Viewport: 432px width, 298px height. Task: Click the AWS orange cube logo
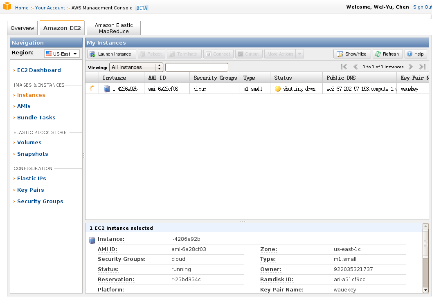click(x=7, y=6)
